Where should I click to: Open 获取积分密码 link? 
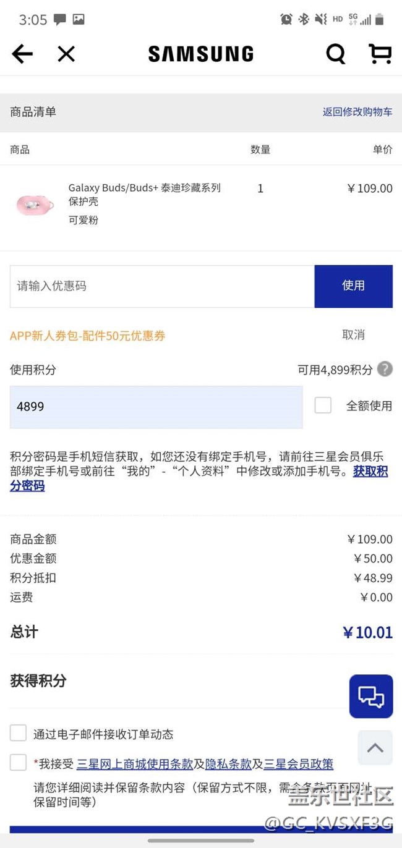coord(370,472)
